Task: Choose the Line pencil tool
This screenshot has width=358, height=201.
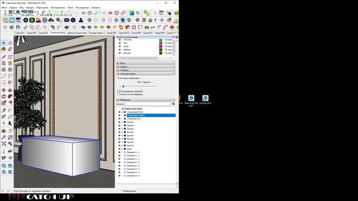Action: click(x=4, y=57)
